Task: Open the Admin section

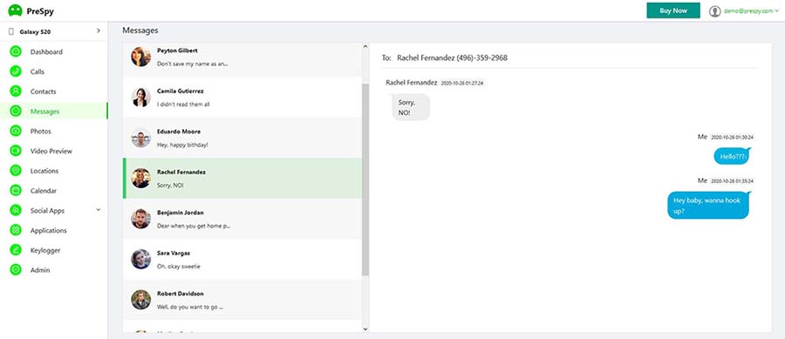Action: pyautogui.click(x=40, y=270)
